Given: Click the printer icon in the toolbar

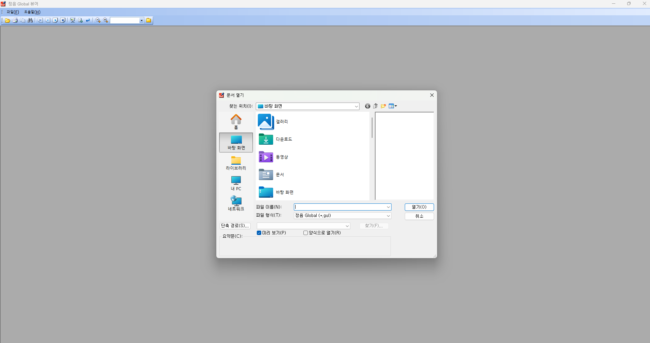Looking at the screenshot, I should point(15,20).
